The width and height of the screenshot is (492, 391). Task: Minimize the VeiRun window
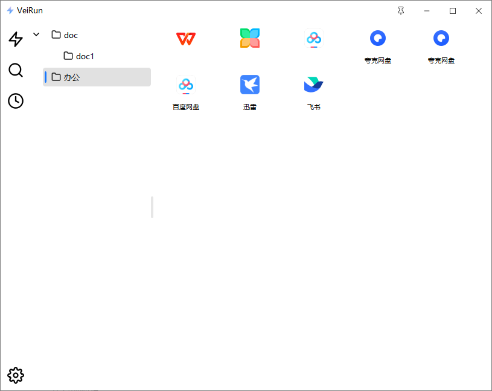tap(427, 11)
